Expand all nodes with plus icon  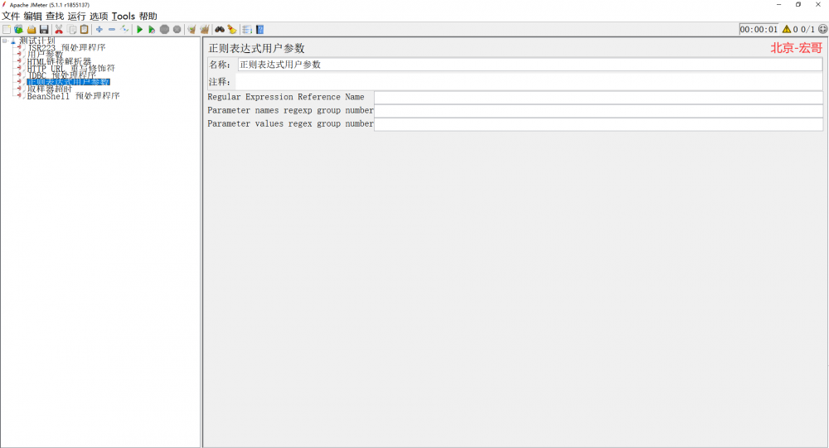point(99,30)
